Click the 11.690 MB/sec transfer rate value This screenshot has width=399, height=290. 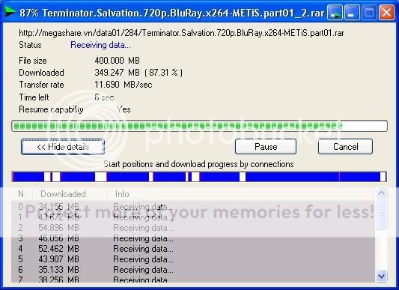tap(124, 85)
